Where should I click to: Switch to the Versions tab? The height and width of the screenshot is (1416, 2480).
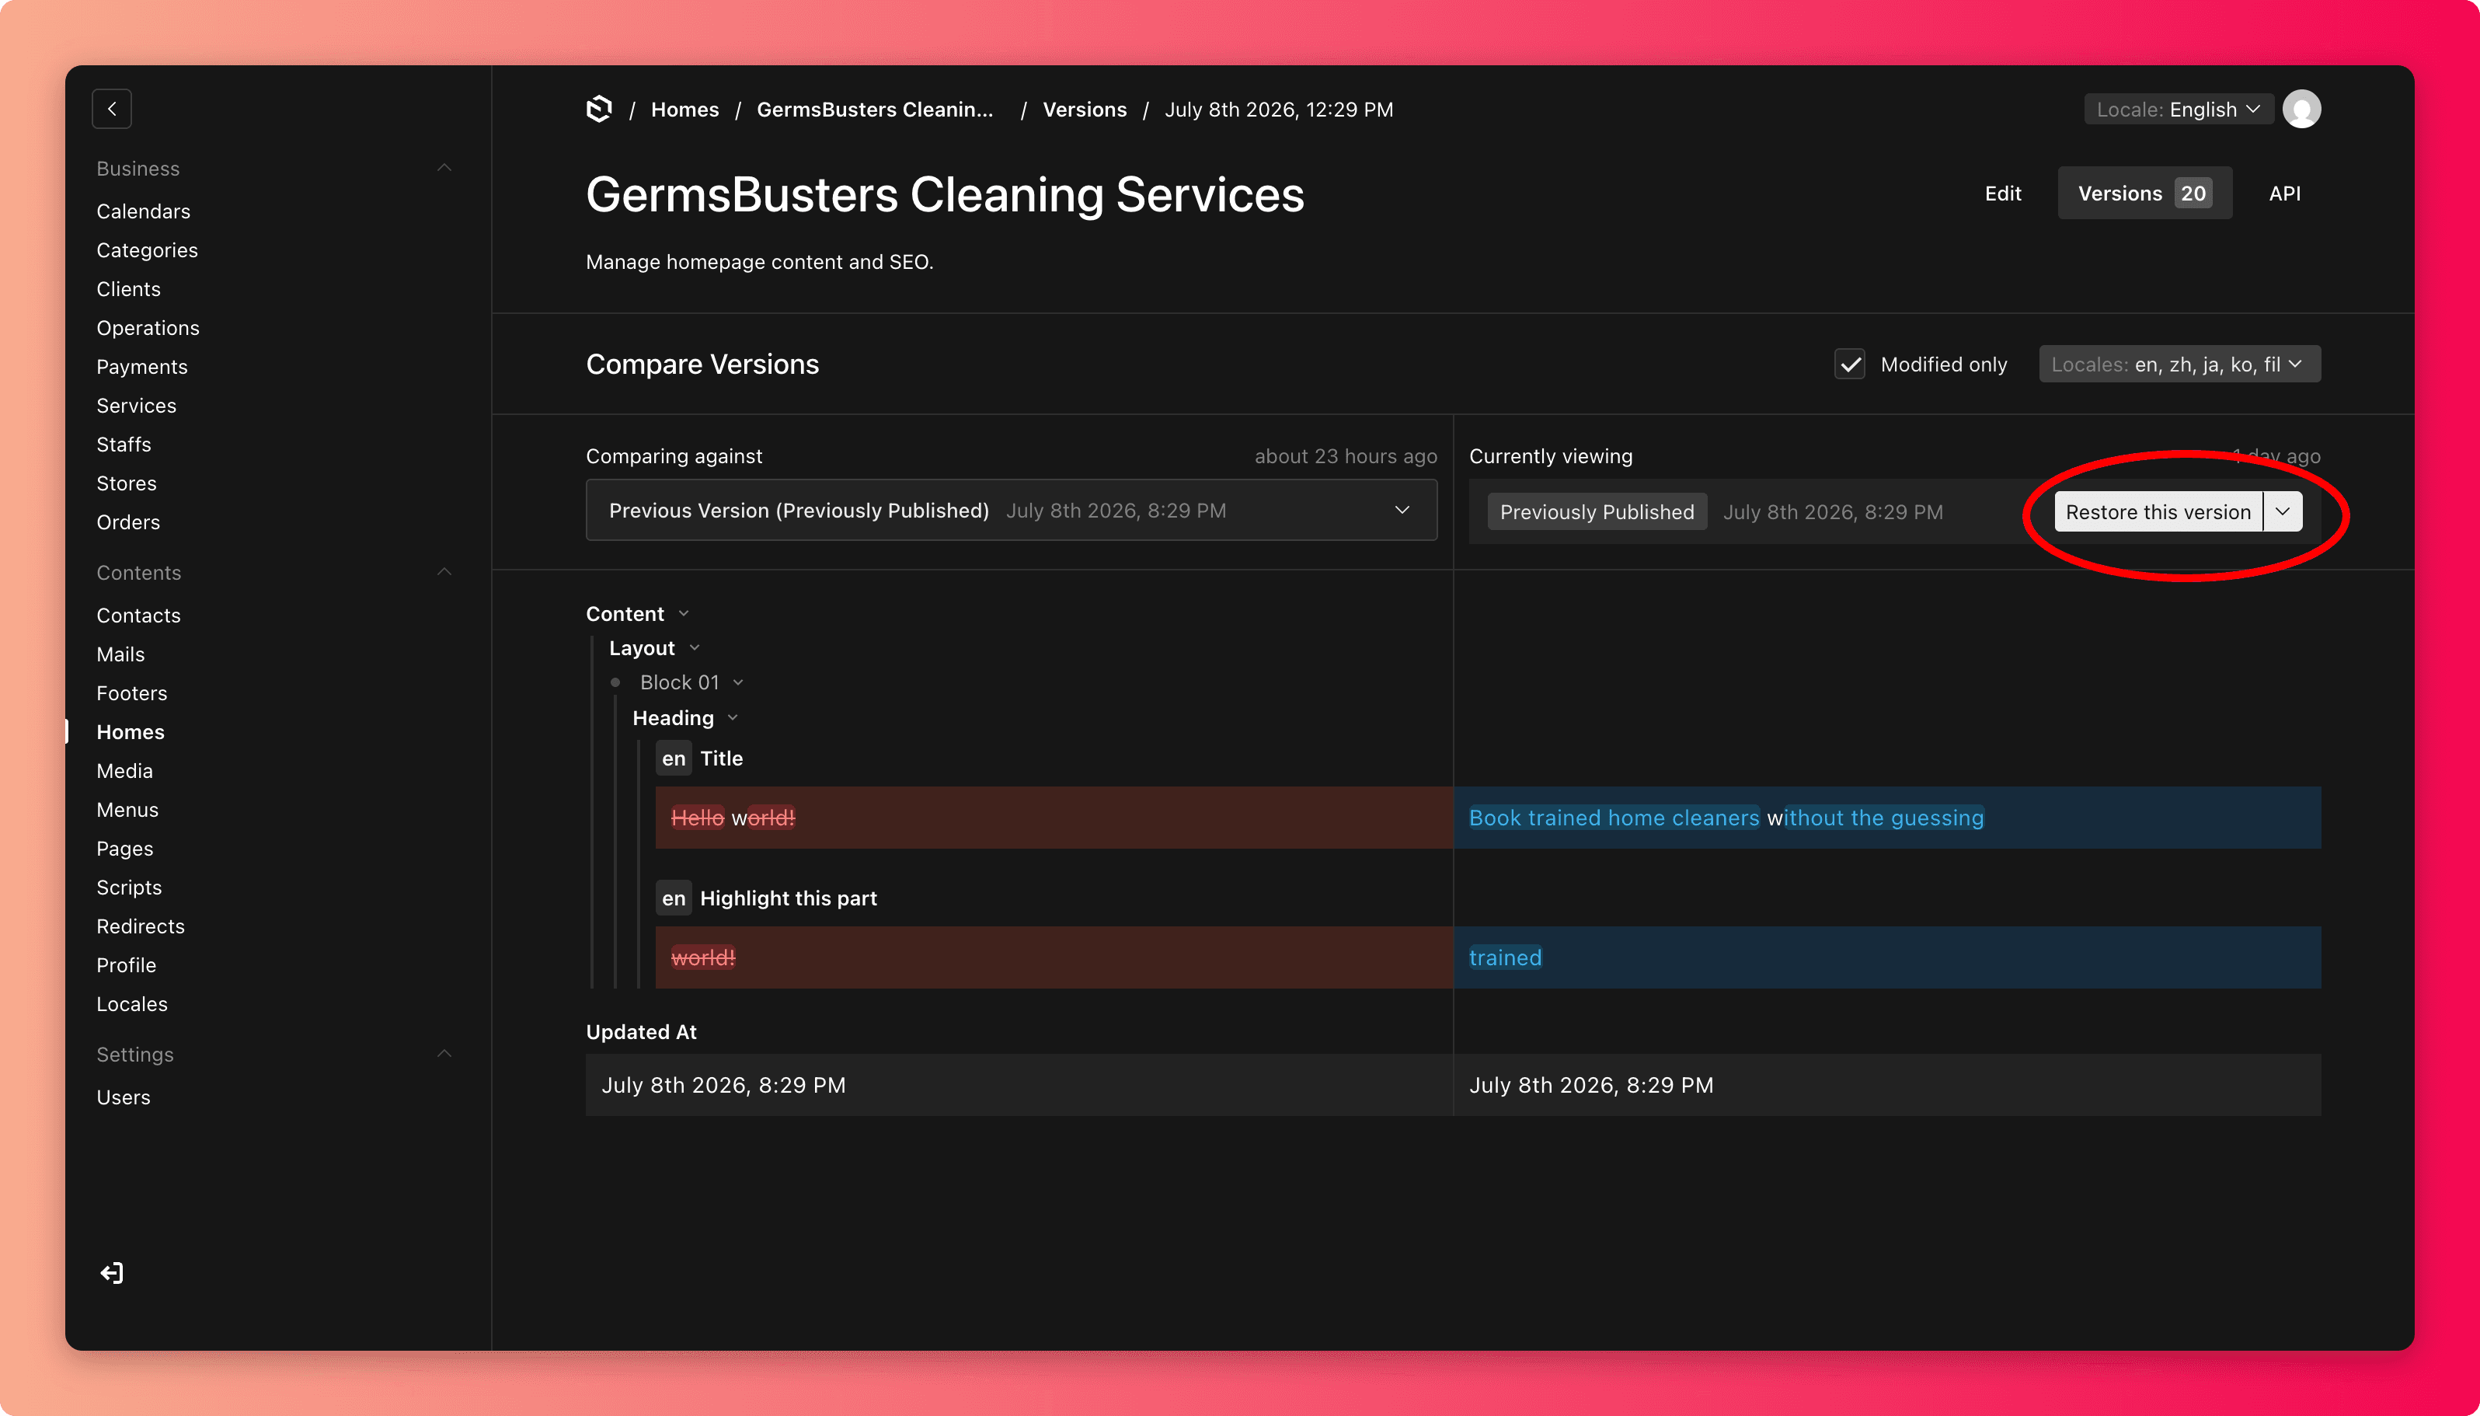click(x=2144, y=194)
